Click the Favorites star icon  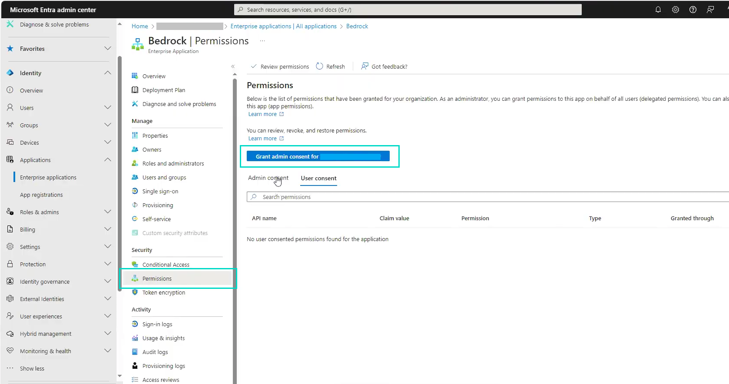click(x=10, y=49)
